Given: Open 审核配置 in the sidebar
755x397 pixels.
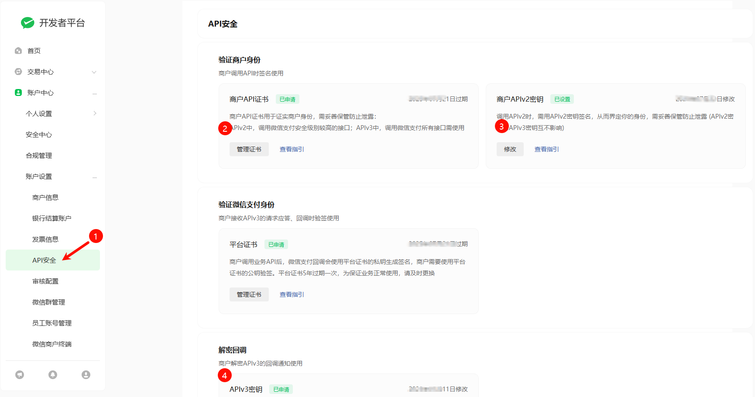Looking at the screenshot, I should pyautogui.click(x=45, y=281).
